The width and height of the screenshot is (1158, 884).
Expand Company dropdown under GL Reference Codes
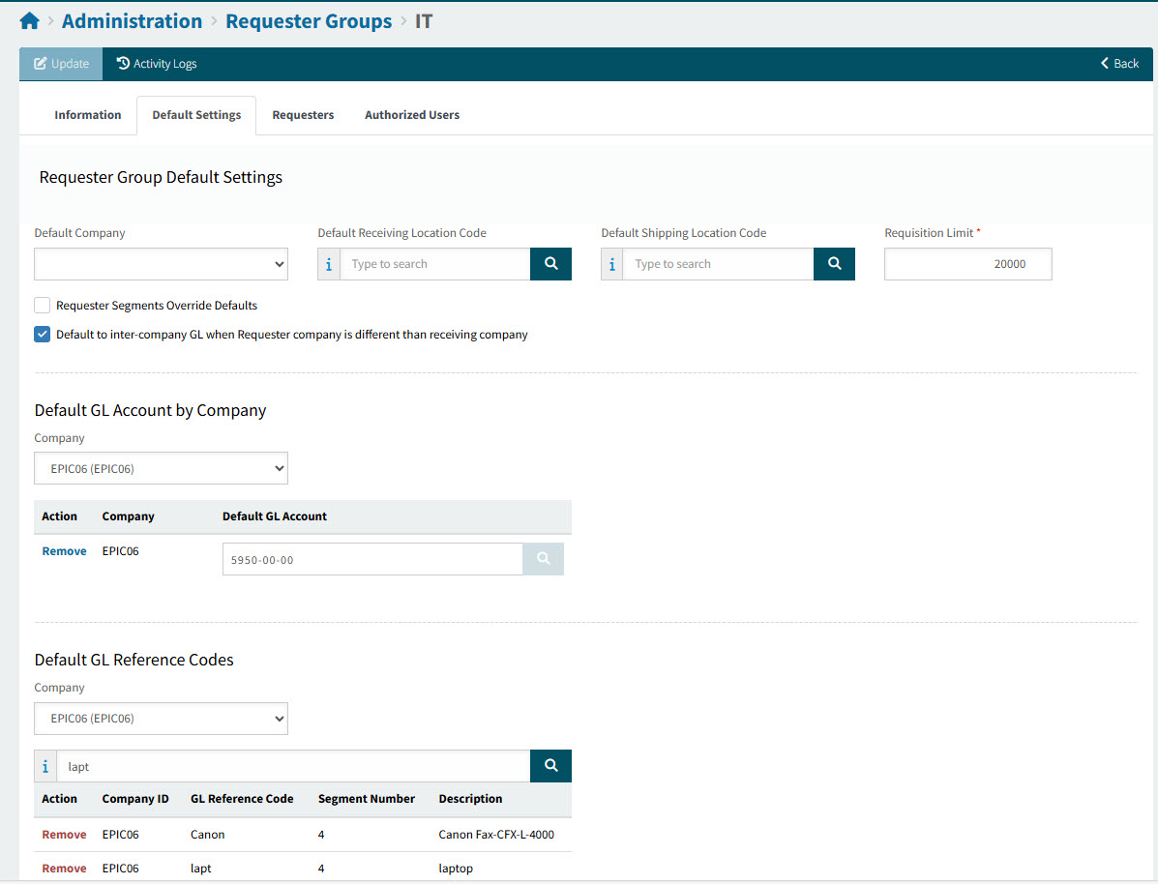click(x=161, y=719)
